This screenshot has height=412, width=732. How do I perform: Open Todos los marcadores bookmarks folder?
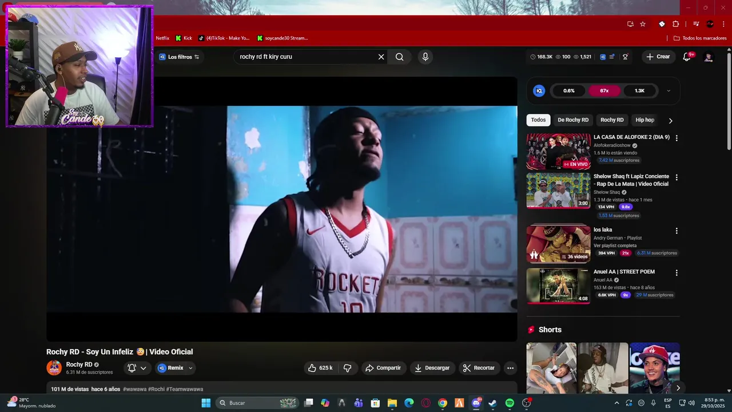pyautogui.click(x=700, y=38)
